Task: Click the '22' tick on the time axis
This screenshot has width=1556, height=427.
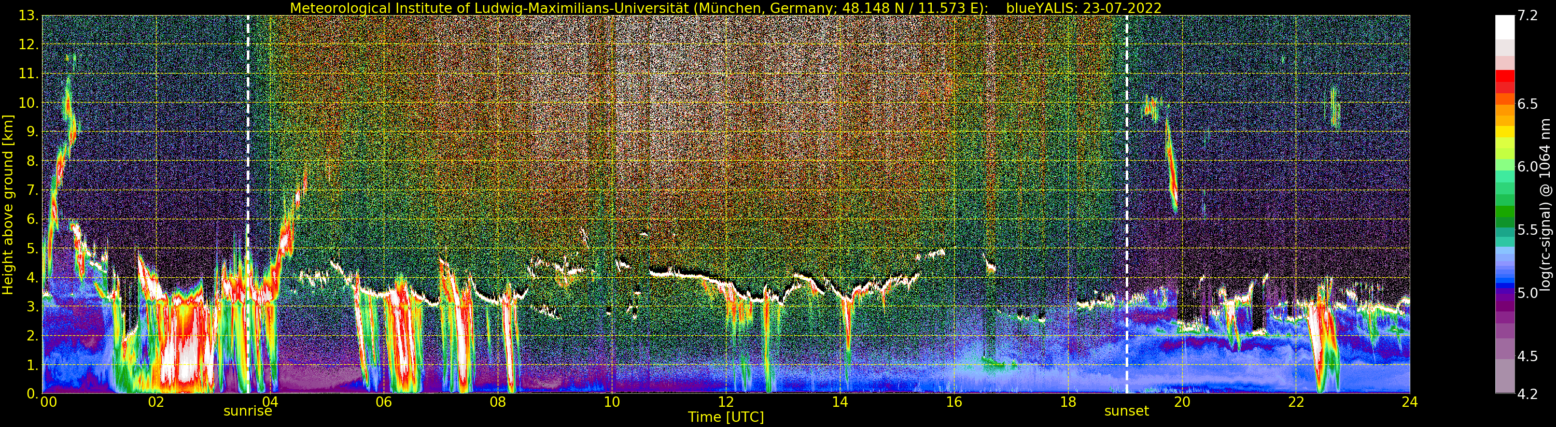Action: [1296, 402]
